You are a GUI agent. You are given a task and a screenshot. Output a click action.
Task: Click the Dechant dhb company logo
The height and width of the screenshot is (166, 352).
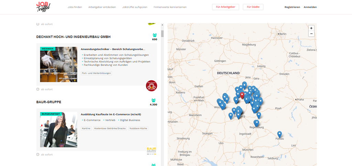[x=151, y=86]
